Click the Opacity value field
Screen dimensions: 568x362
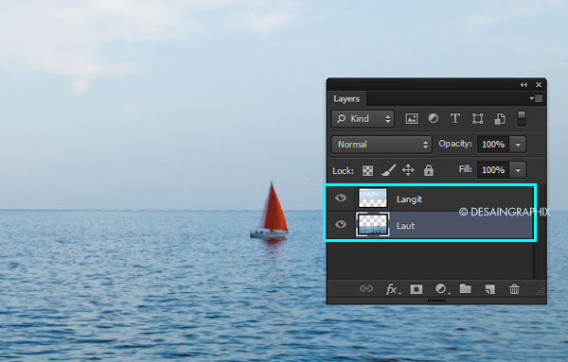point(493,145)
